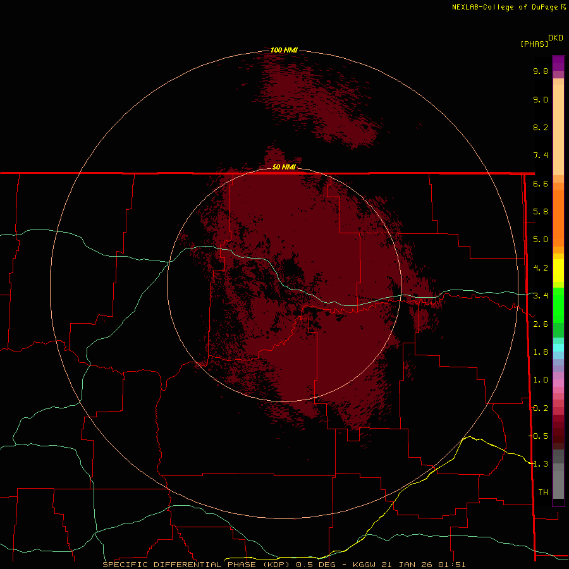Select the 4.2 value on the color scale
Image resolution: width=569 pixels, height=569 pixels.
(541, 268)
